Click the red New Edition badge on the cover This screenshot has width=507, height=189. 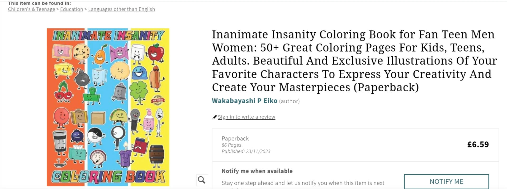coord(158,100)
